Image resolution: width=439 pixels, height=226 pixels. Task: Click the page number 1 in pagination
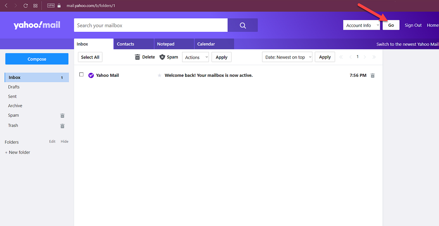(357, 57)
